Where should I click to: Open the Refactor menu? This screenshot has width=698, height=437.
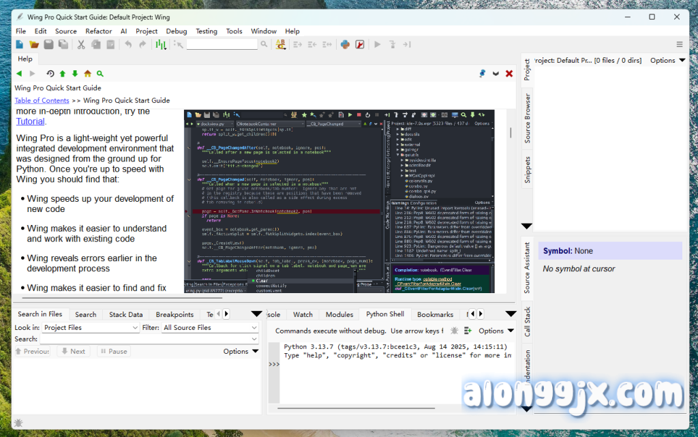[98, 31]
